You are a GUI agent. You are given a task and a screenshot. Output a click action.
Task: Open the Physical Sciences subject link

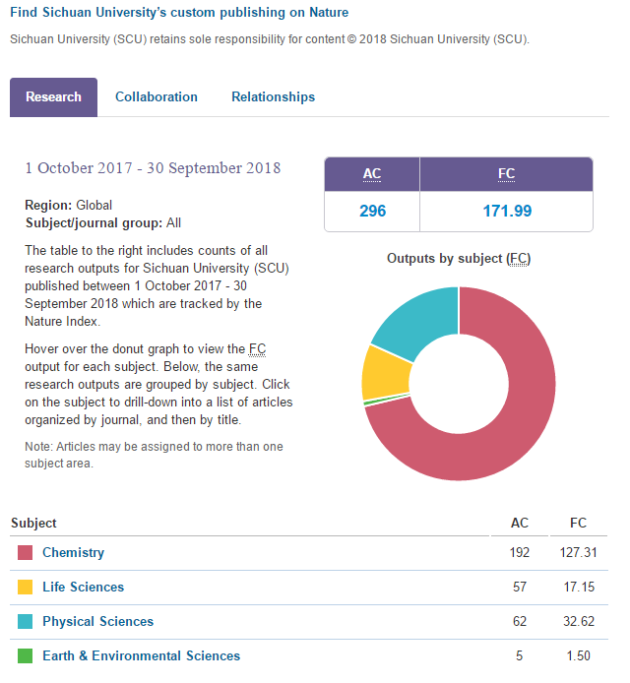[x=98, y=621]
